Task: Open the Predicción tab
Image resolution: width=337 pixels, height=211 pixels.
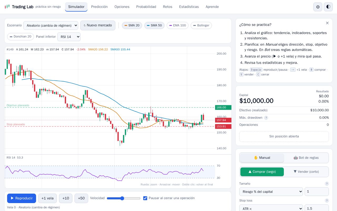Action: [x=100, y=7]
